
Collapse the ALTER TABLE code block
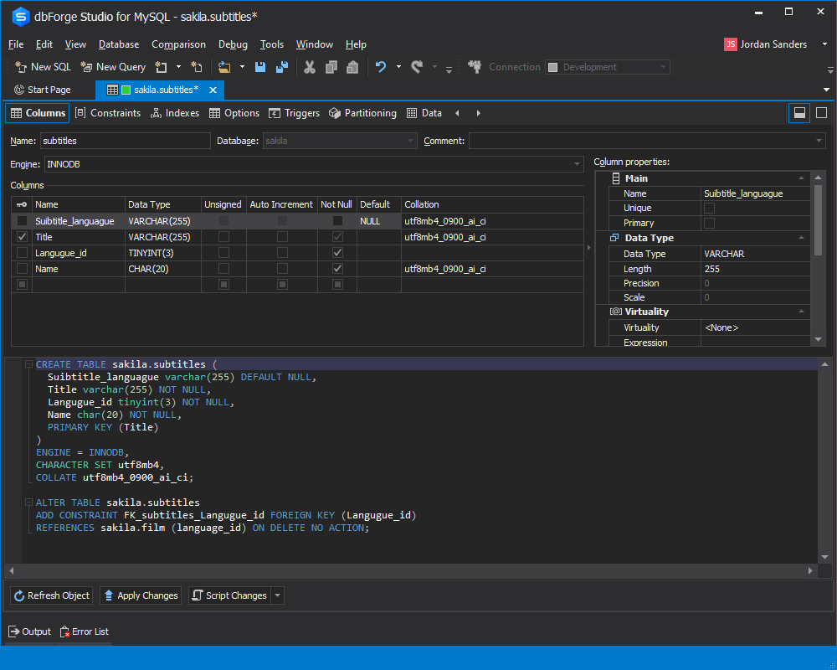28,502
